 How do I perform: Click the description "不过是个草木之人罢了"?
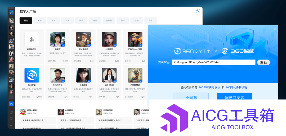58,53
